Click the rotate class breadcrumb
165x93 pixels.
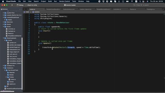pos(27,12)
